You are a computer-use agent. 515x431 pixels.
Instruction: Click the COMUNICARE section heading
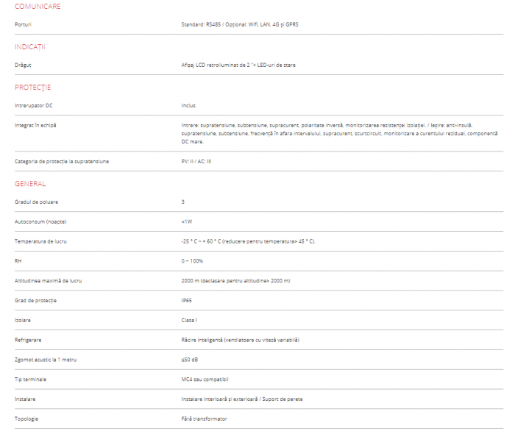[x=38, y=7]
